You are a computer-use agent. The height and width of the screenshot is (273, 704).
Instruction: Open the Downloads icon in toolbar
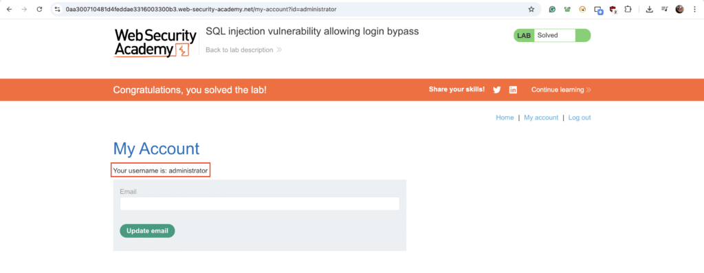649,9
